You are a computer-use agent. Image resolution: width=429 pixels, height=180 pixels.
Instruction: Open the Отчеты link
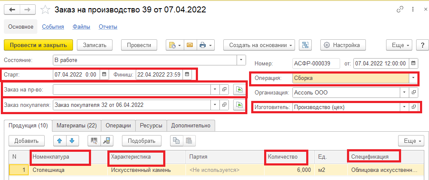(x=108, y=27)
